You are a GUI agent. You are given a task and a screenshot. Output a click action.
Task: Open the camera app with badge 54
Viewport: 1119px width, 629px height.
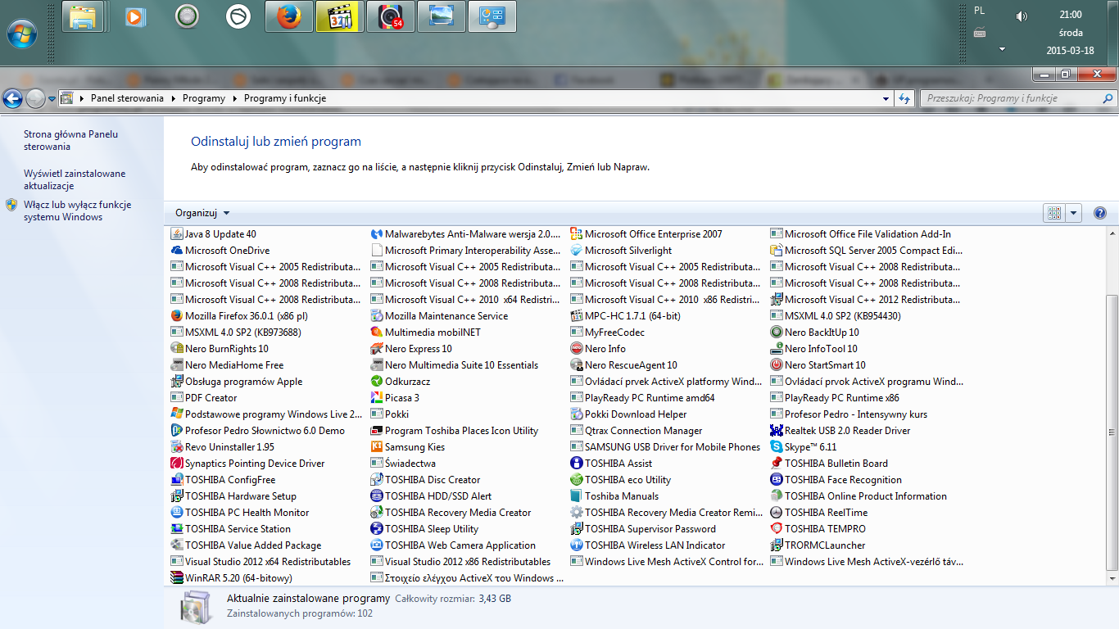coord(390,16)
